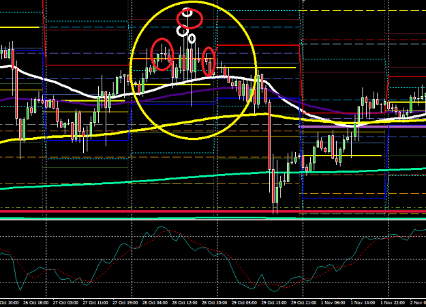Click the 27 Oct 19:00 time label
Viewport: 426px width, 307px height.
tap(125, 303)
